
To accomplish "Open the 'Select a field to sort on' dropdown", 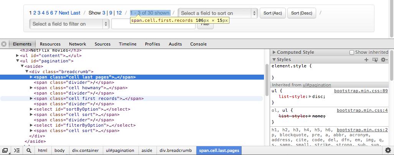I will [218, 13].
